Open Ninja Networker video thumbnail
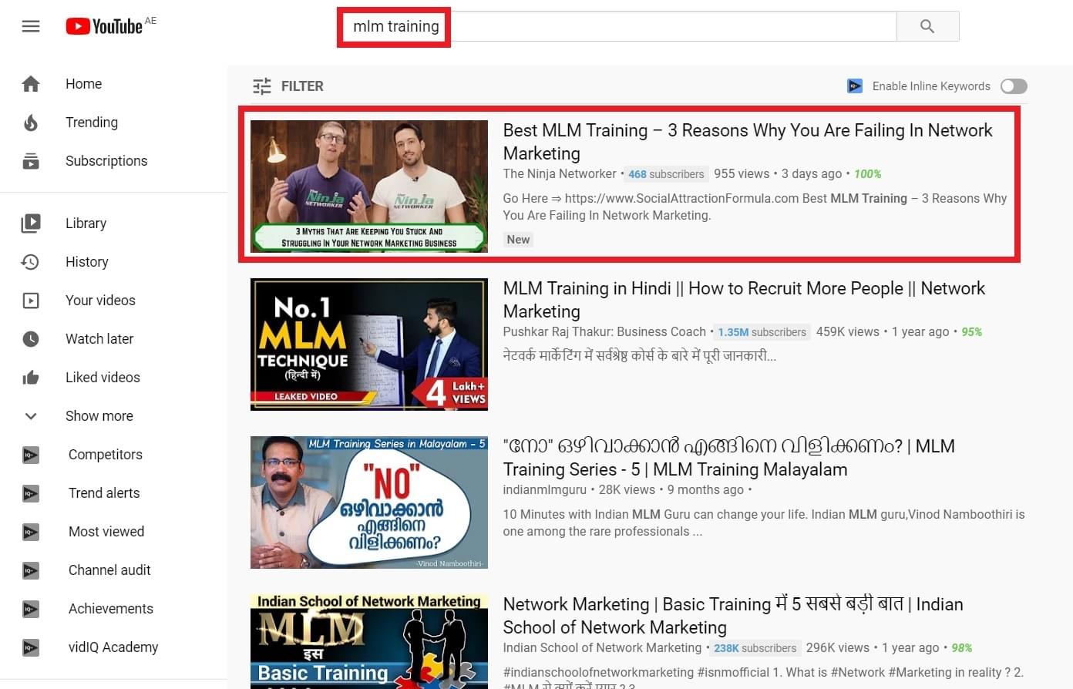 coord(369,187)
